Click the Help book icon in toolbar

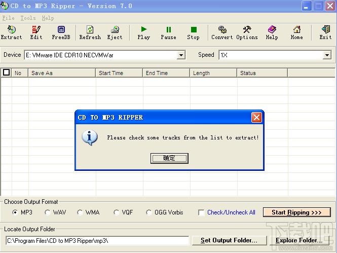point(272,32)
